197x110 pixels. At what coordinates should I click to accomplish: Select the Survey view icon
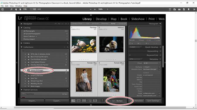(x=89, y=101)
